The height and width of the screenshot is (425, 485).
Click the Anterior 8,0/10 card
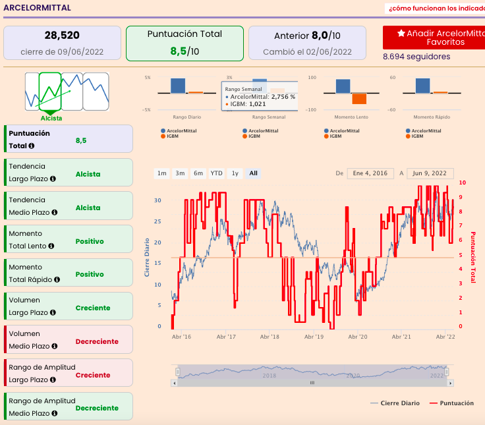pos(307,43)
